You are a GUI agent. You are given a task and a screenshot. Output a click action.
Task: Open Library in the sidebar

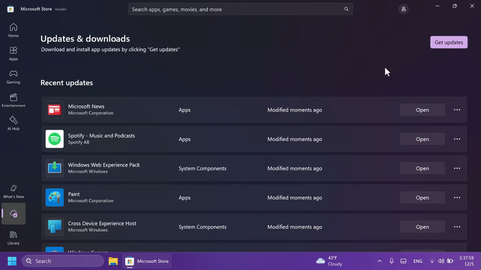point(13,238)
